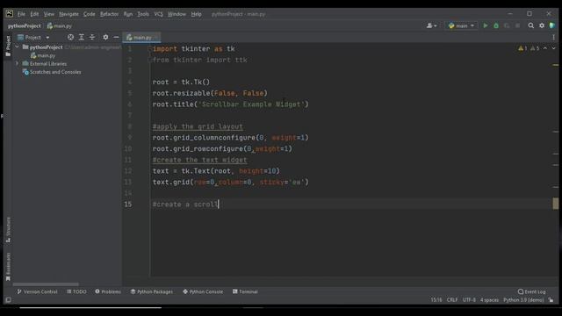
Task: Open the Code menu
Action: click(90, 14)
